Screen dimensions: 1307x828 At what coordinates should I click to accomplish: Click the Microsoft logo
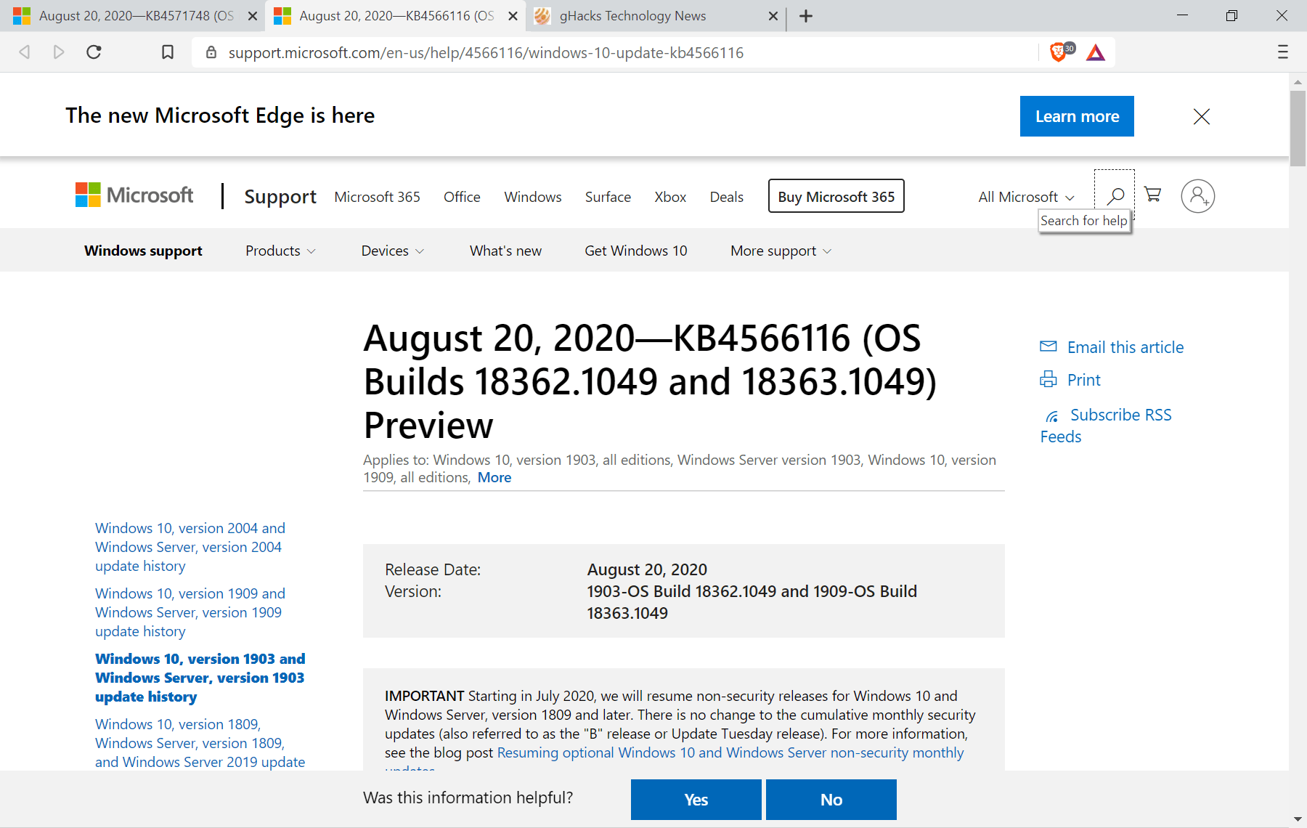(x=134, y=195)
